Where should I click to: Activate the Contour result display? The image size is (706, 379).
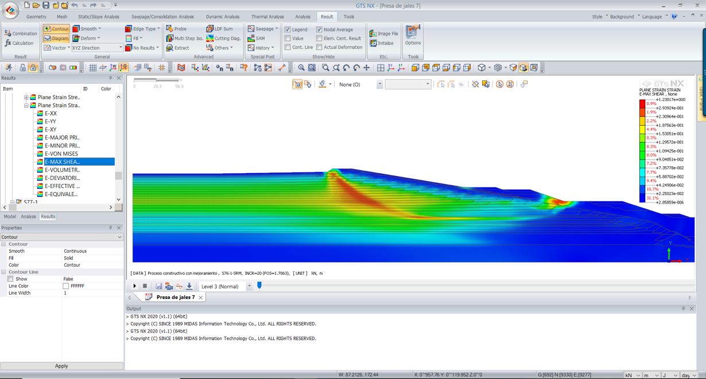tap(56, 29)
